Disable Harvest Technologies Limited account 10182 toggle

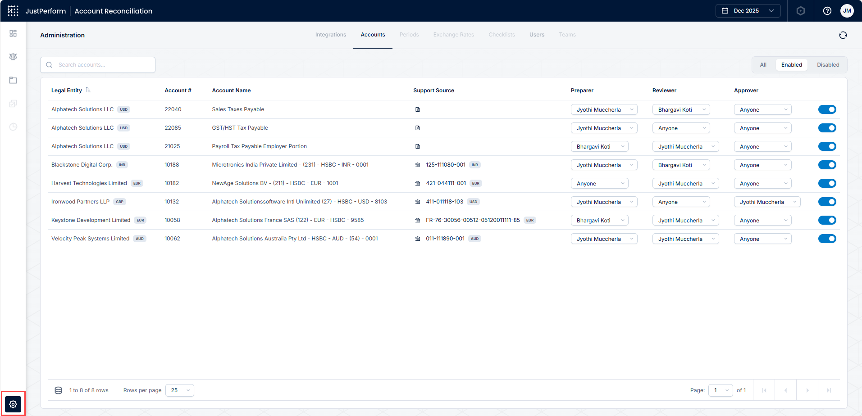pyautogui.click(x=827, y=183)
